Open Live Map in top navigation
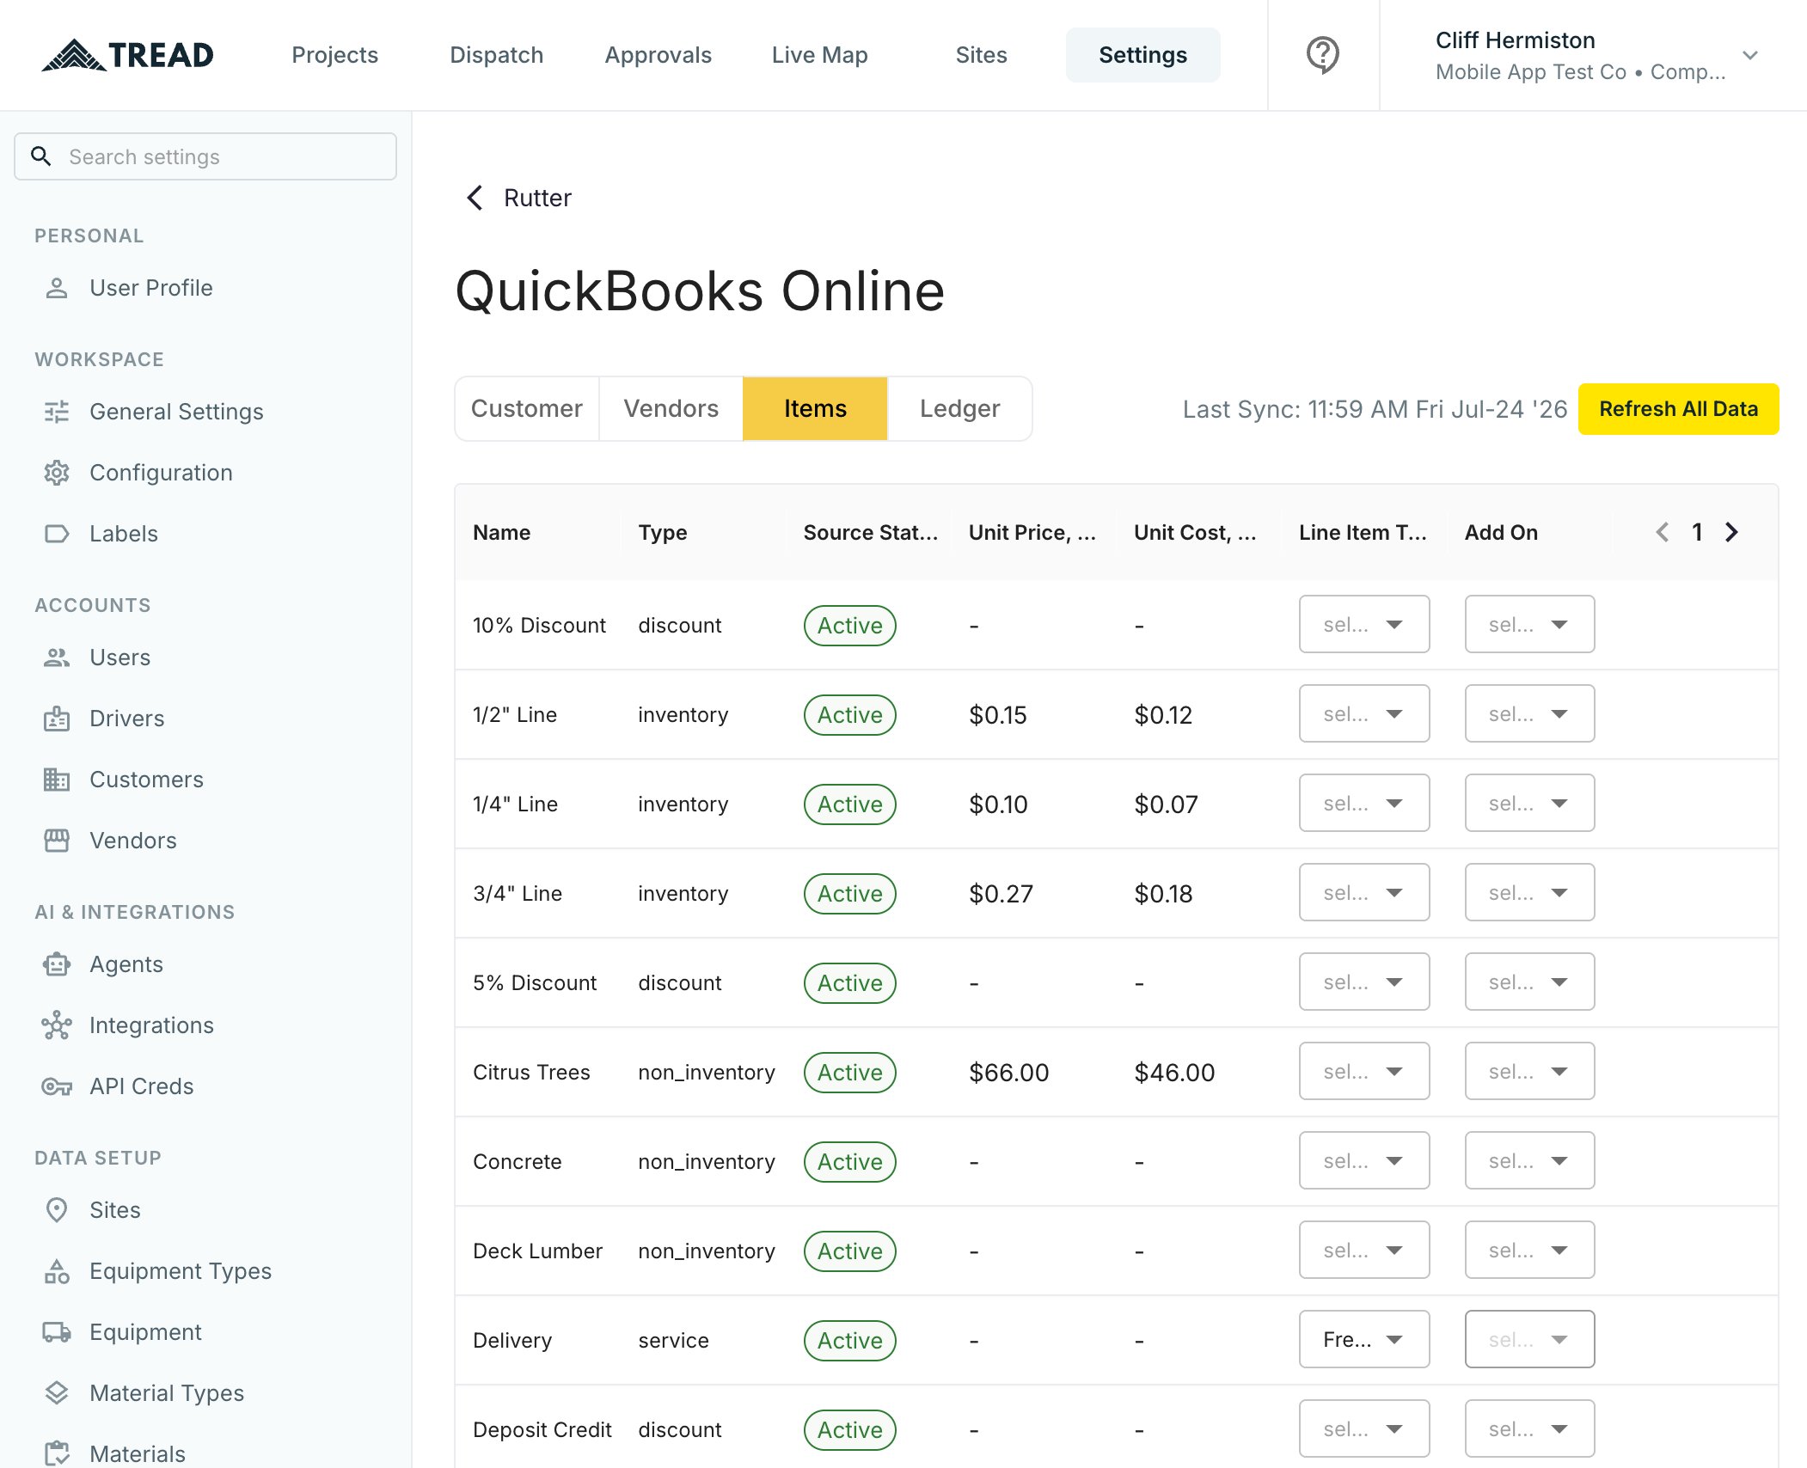 [x=820, y=55]
